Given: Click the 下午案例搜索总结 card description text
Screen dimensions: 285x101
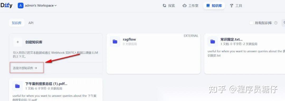Looking at the screenshot, I should coord(55,98).
